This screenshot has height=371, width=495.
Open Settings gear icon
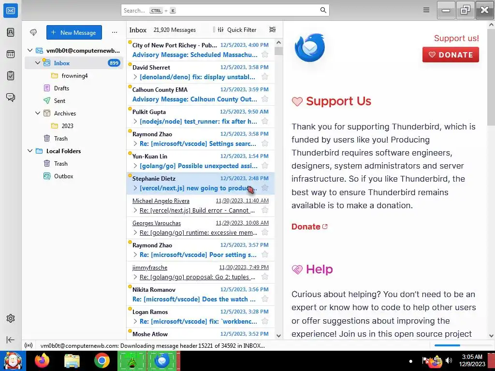coord(11,318)
